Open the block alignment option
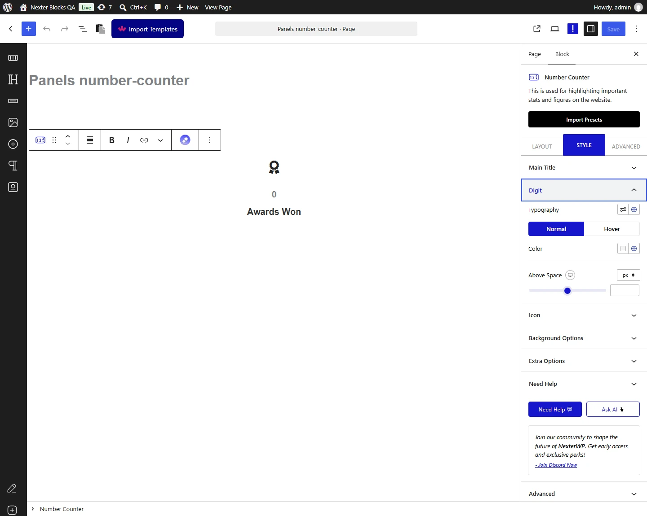Image resolution: width=647 pixels, height=516 pixels. [x=90, y=140]
